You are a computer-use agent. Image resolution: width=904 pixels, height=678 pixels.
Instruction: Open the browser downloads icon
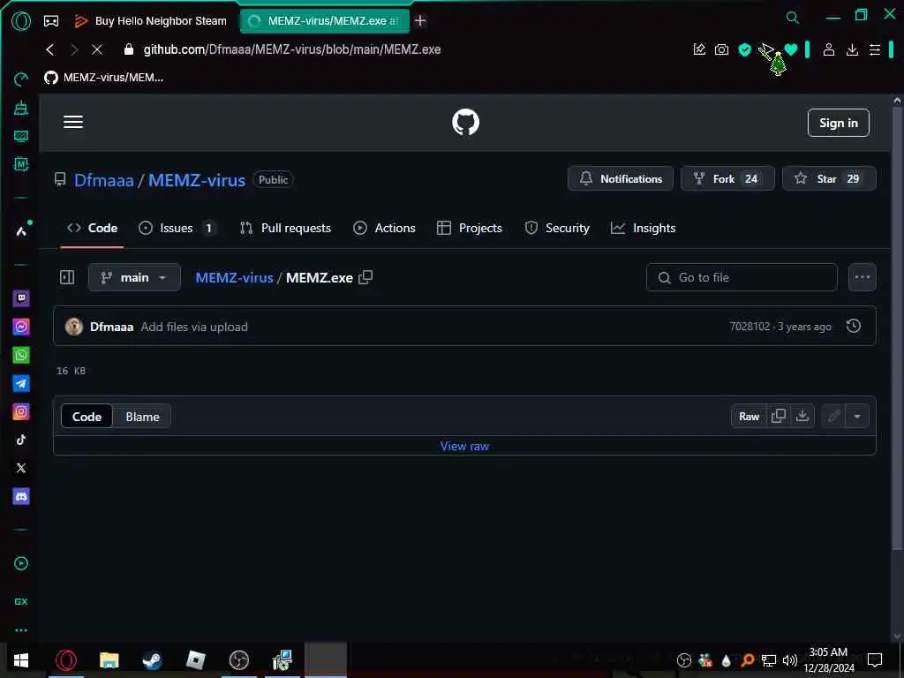point(852,49)
